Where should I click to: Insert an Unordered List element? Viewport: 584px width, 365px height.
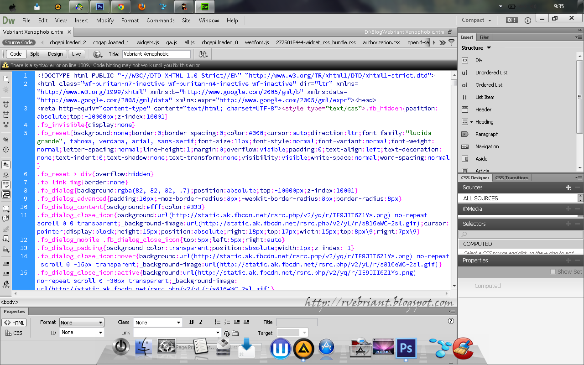click(491, 73)
